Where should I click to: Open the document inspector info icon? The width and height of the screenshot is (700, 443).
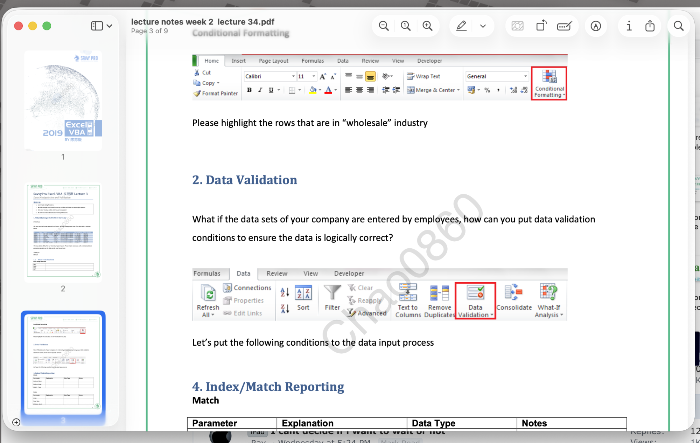coord(629,26)
